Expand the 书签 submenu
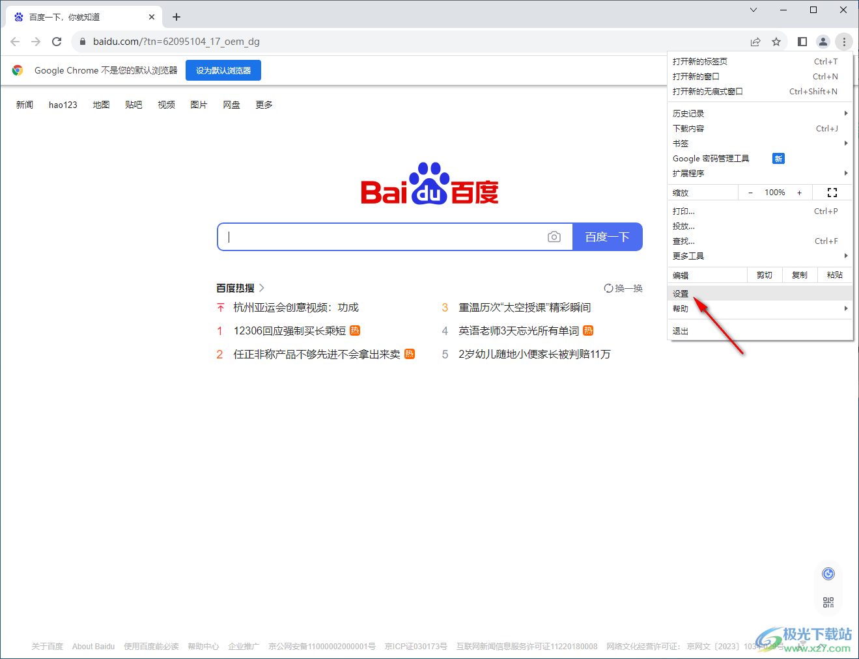 (761, 143)
